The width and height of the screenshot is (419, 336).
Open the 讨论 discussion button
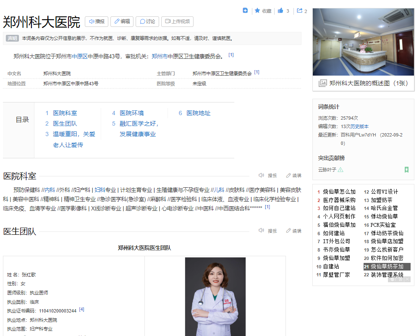tap(147, 21)
